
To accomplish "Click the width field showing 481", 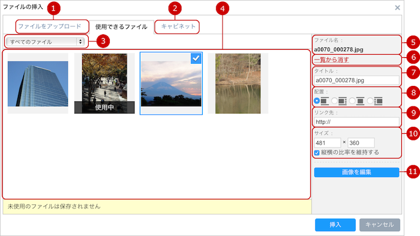I will coord(328,143).
